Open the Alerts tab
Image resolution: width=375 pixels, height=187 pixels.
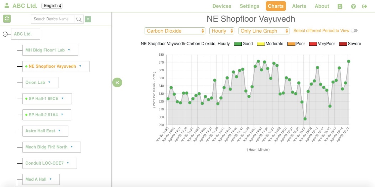(299, 6)
